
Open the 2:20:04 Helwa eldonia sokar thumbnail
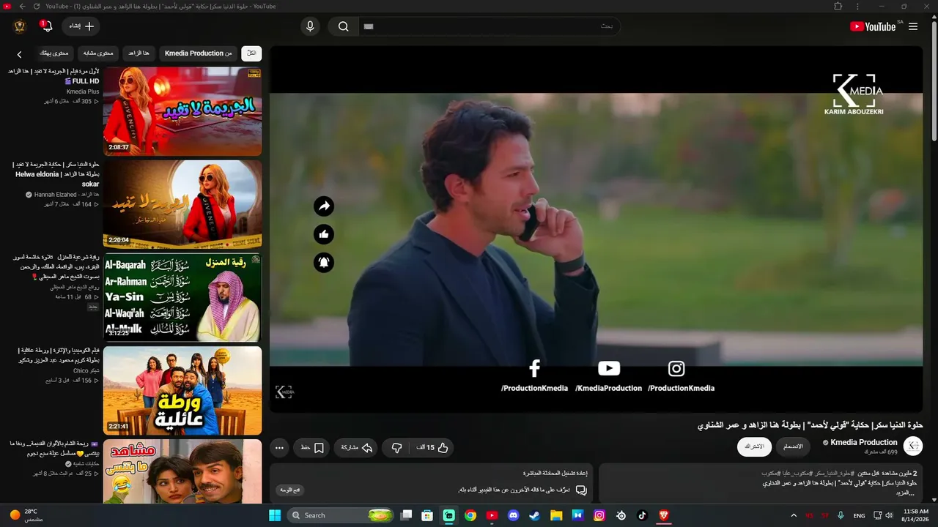[x=182, y=204]
